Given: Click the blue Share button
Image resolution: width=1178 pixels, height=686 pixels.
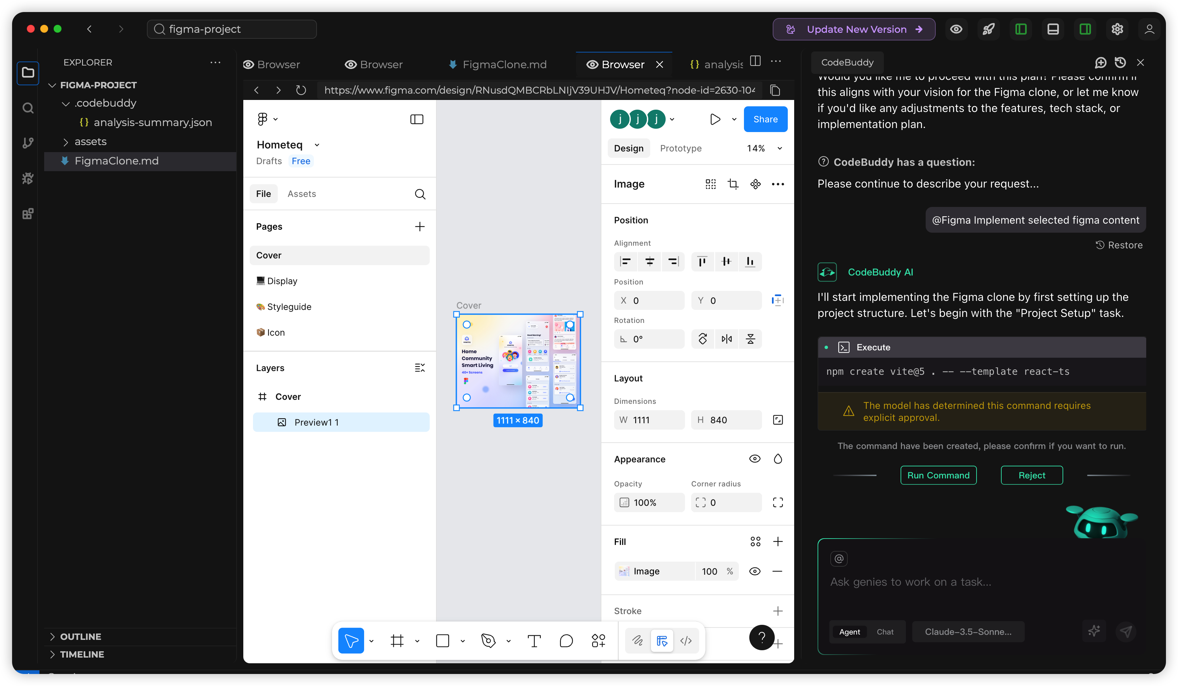Looking at the screenshot, I should click(765, 119).
